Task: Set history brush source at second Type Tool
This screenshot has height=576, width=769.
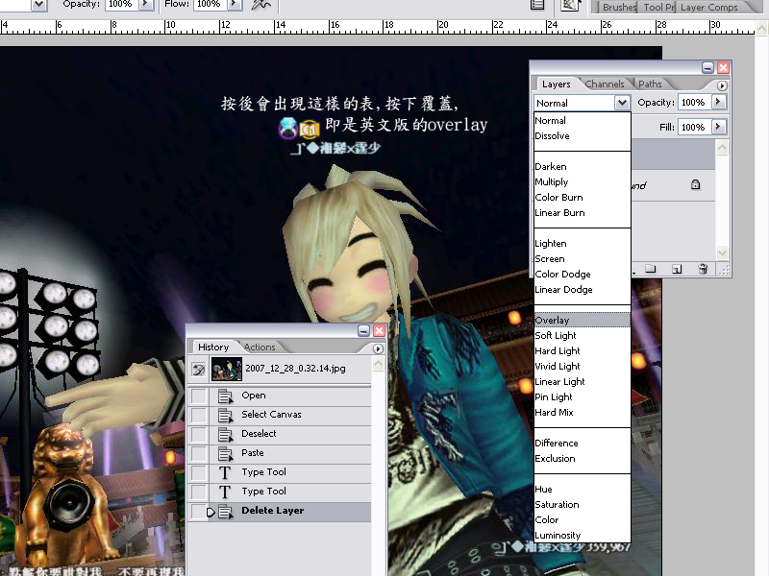Action: pos(199,492)
